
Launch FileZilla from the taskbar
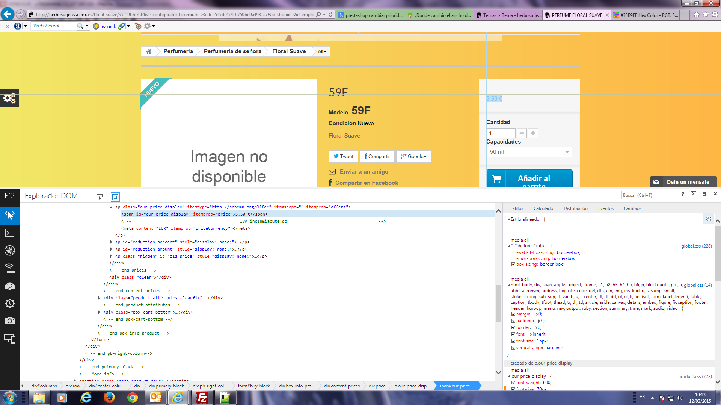(x=202, y=397)
